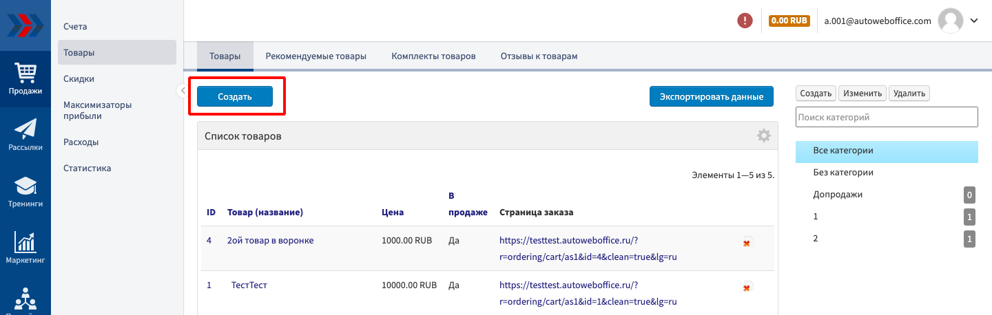Screen dimensions: 992x315
Task: Open the Тренинги graduation cap section
Action: pos(25,191)
